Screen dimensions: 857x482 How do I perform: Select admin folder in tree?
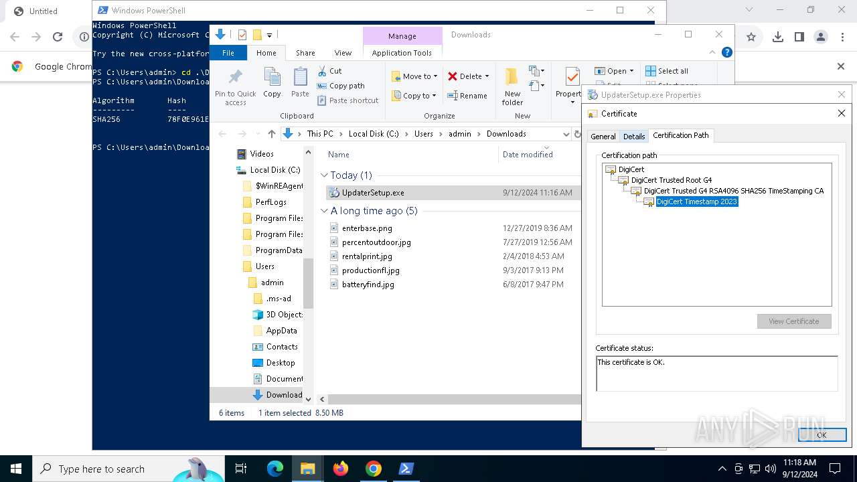point(272,283)
